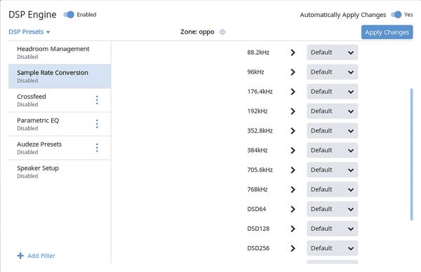Toggle Automatically Apply Changes switch
This screenshot has width=421, height=272.
tap(396, 15)
